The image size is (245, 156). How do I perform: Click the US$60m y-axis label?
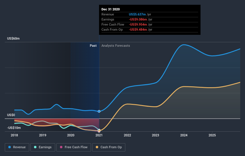click(13, 38)
